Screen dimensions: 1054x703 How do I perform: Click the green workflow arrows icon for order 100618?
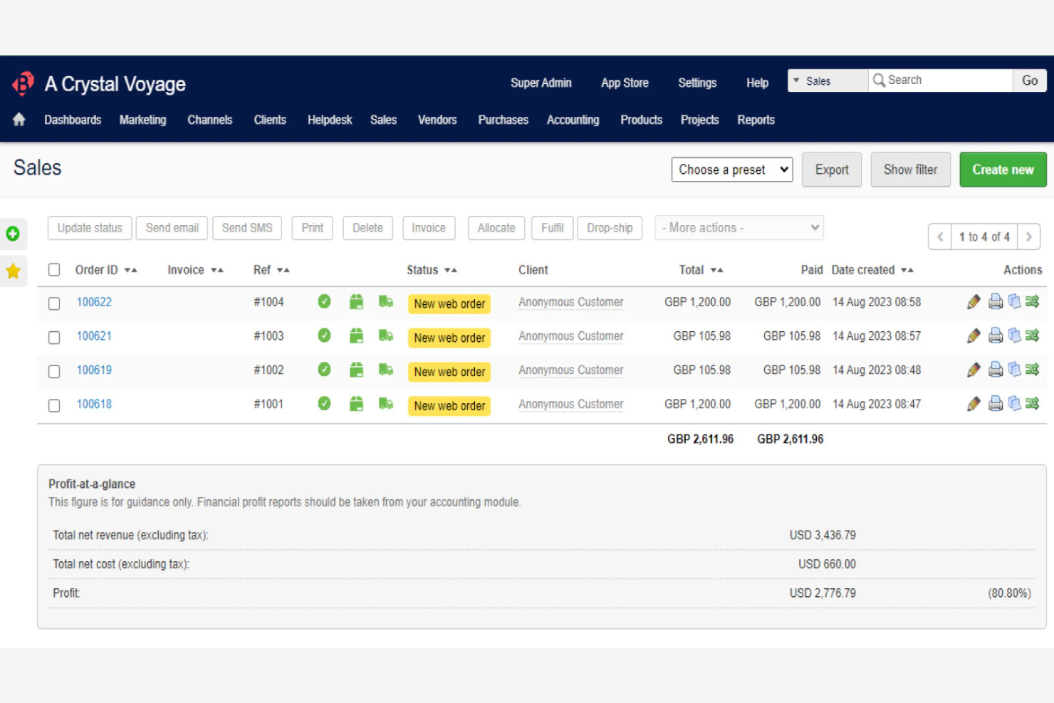pos(1033,404)
